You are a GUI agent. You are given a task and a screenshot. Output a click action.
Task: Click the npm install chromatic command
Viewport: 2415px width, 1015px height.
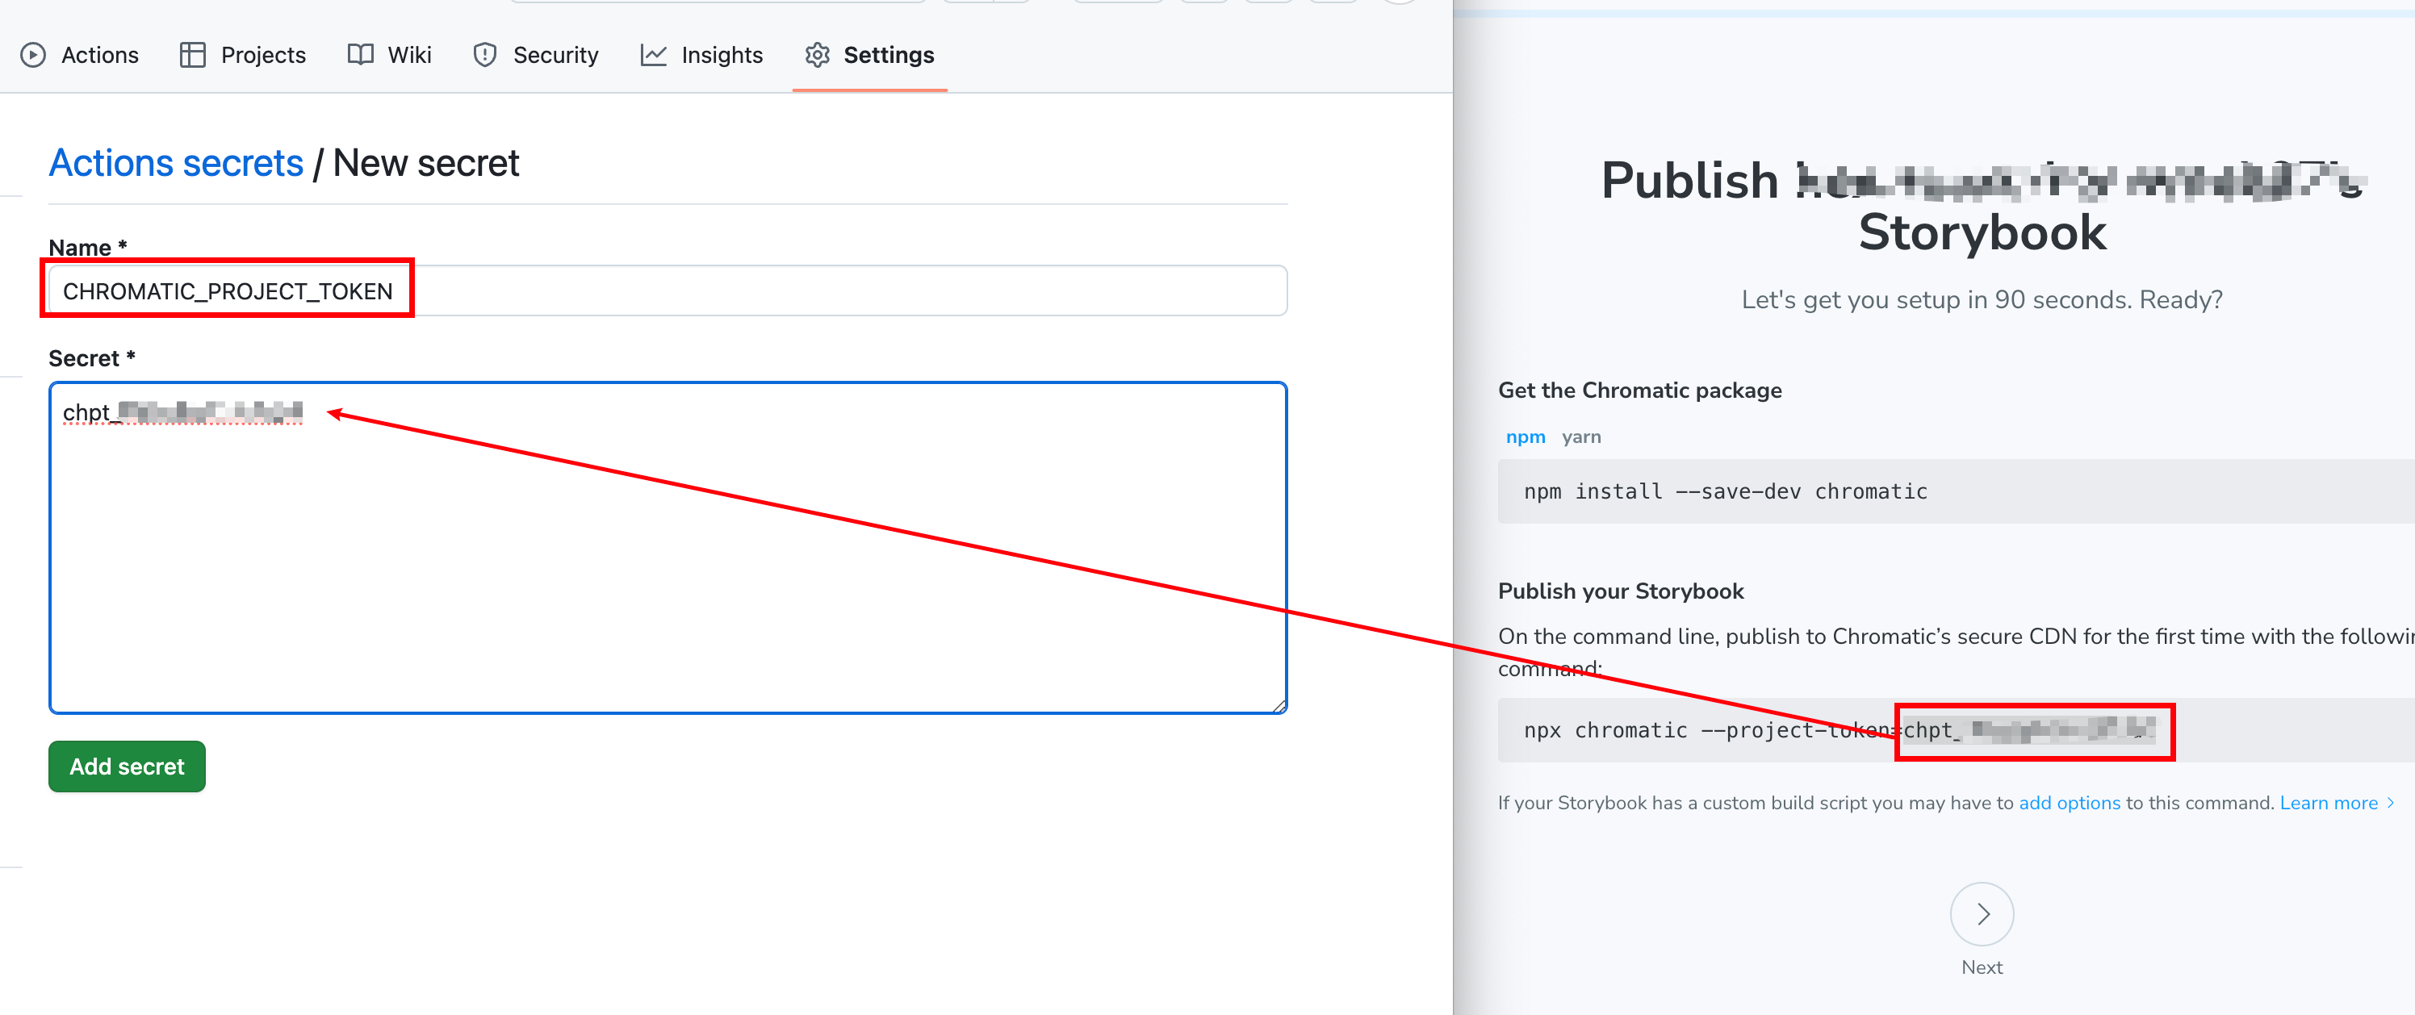1725,491
